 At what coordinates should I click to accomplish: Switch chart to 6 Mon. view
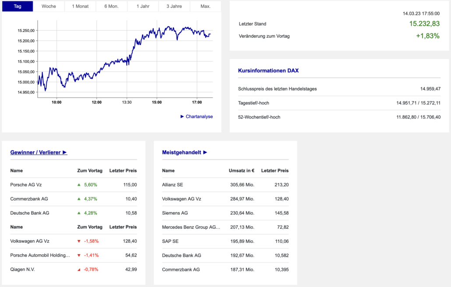(111, 6)
